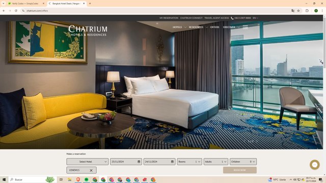Open Task View on the taskbar
326x183 pixels.
(x=61, y=179)
